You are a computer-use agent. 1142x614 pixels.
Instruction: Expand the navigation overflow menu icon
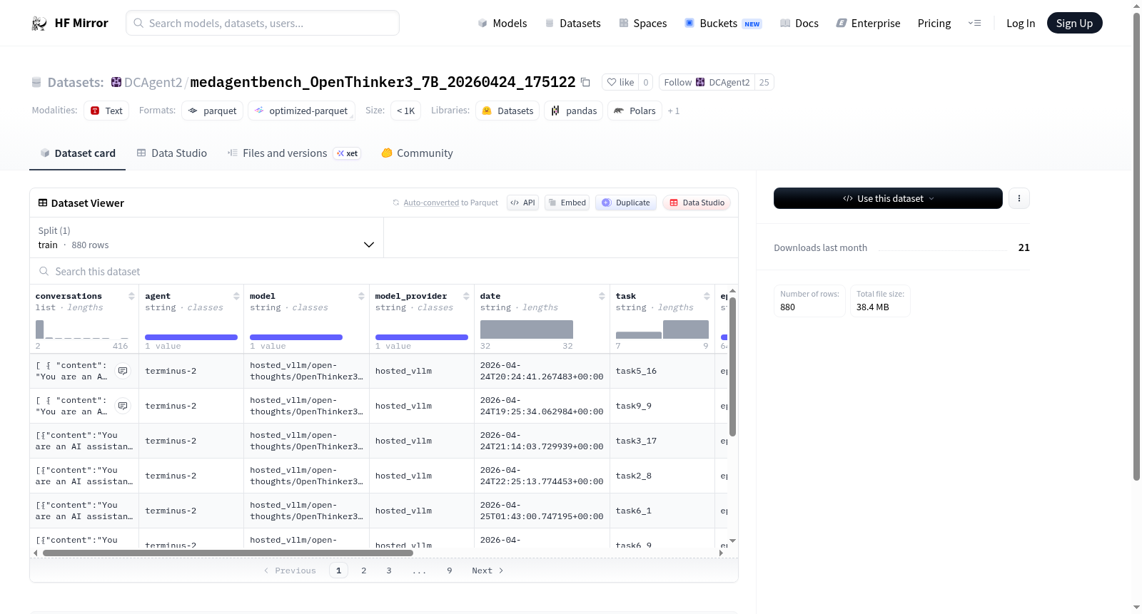pyautogui.click(x=974, y=23)
